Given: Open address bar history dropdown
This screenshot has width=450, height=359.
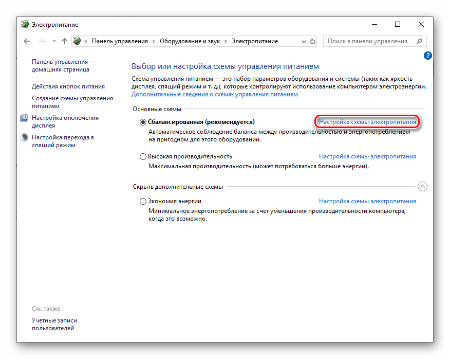Looking at the screenshot, I should (x=303, y=41).
